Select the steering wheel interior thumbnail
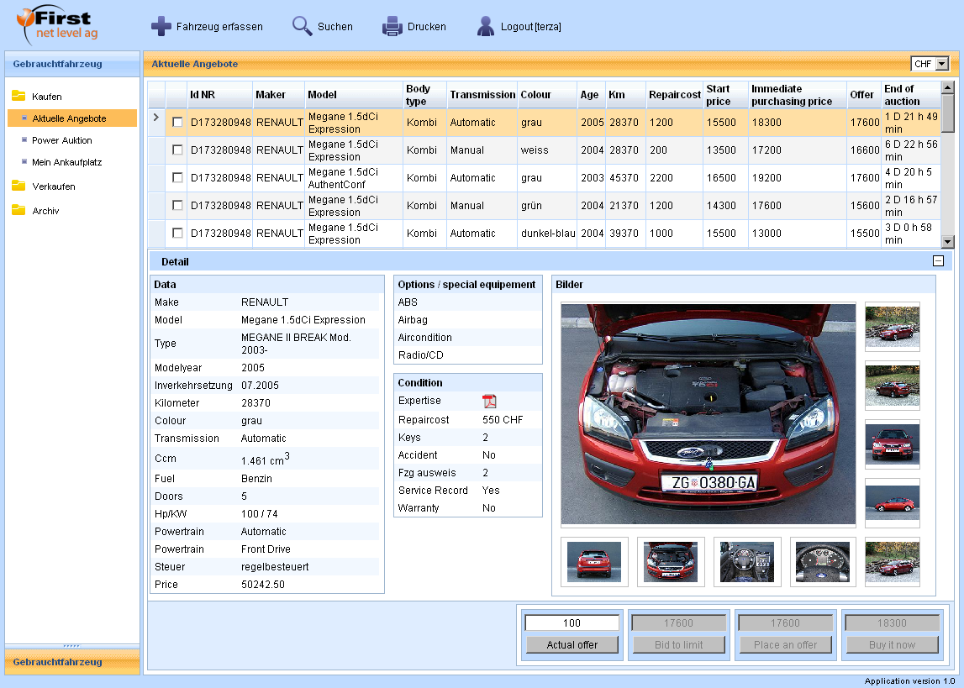 pos(747,562)
